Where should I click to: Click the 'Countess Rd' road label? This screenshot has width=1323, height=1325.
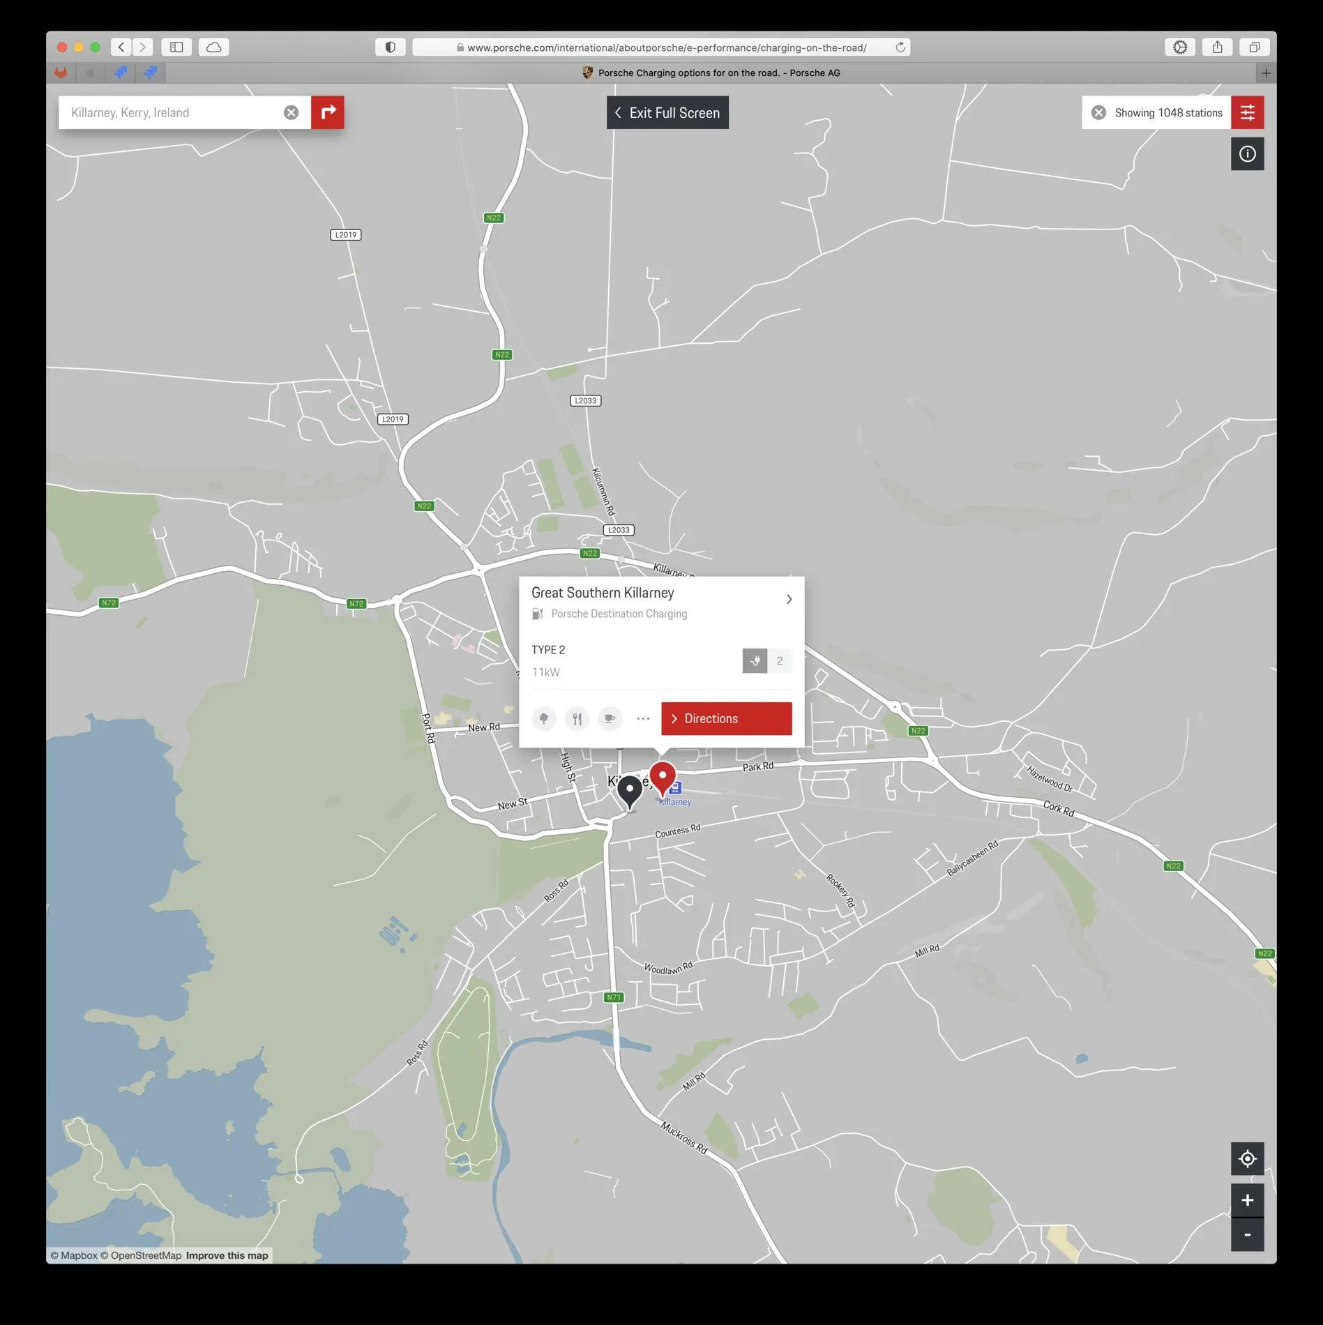[677, 831]
